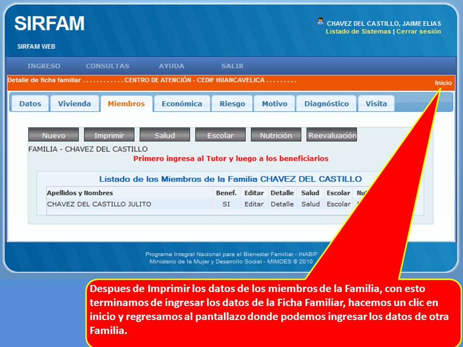Click the Nuevo button
This screenshot has width=463, height=347.
coord(54,135)
